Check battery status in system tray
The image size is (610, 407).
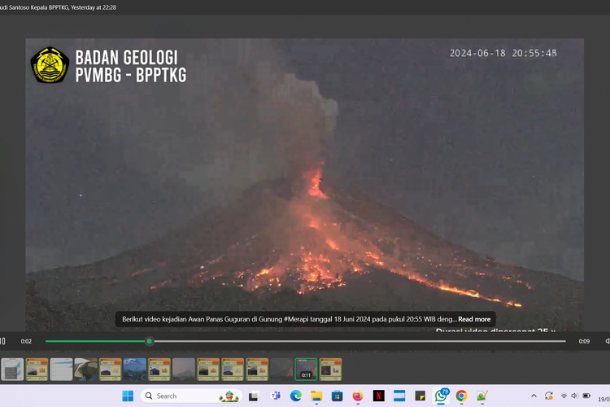click(586, 396)
